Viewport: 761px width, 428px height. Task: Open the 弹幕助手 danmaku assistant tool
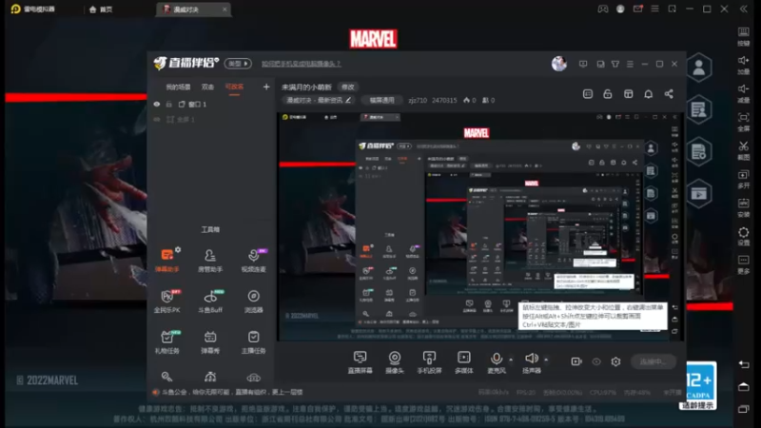(167, 259)
